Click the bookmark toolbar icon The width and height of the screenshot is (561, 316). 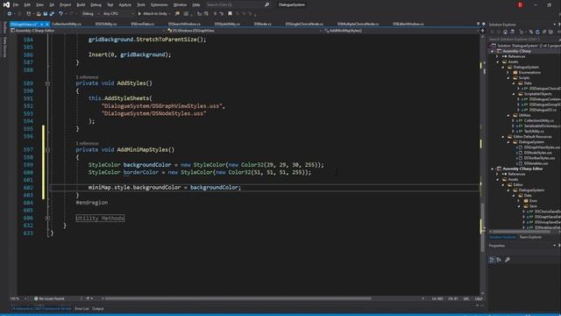point(230,14)
